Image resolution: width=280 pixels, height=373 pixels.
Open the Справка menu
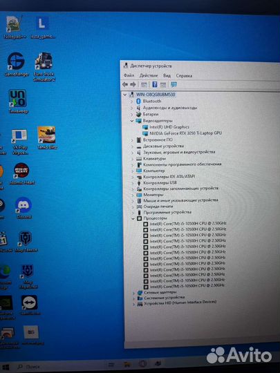(184, 76)
